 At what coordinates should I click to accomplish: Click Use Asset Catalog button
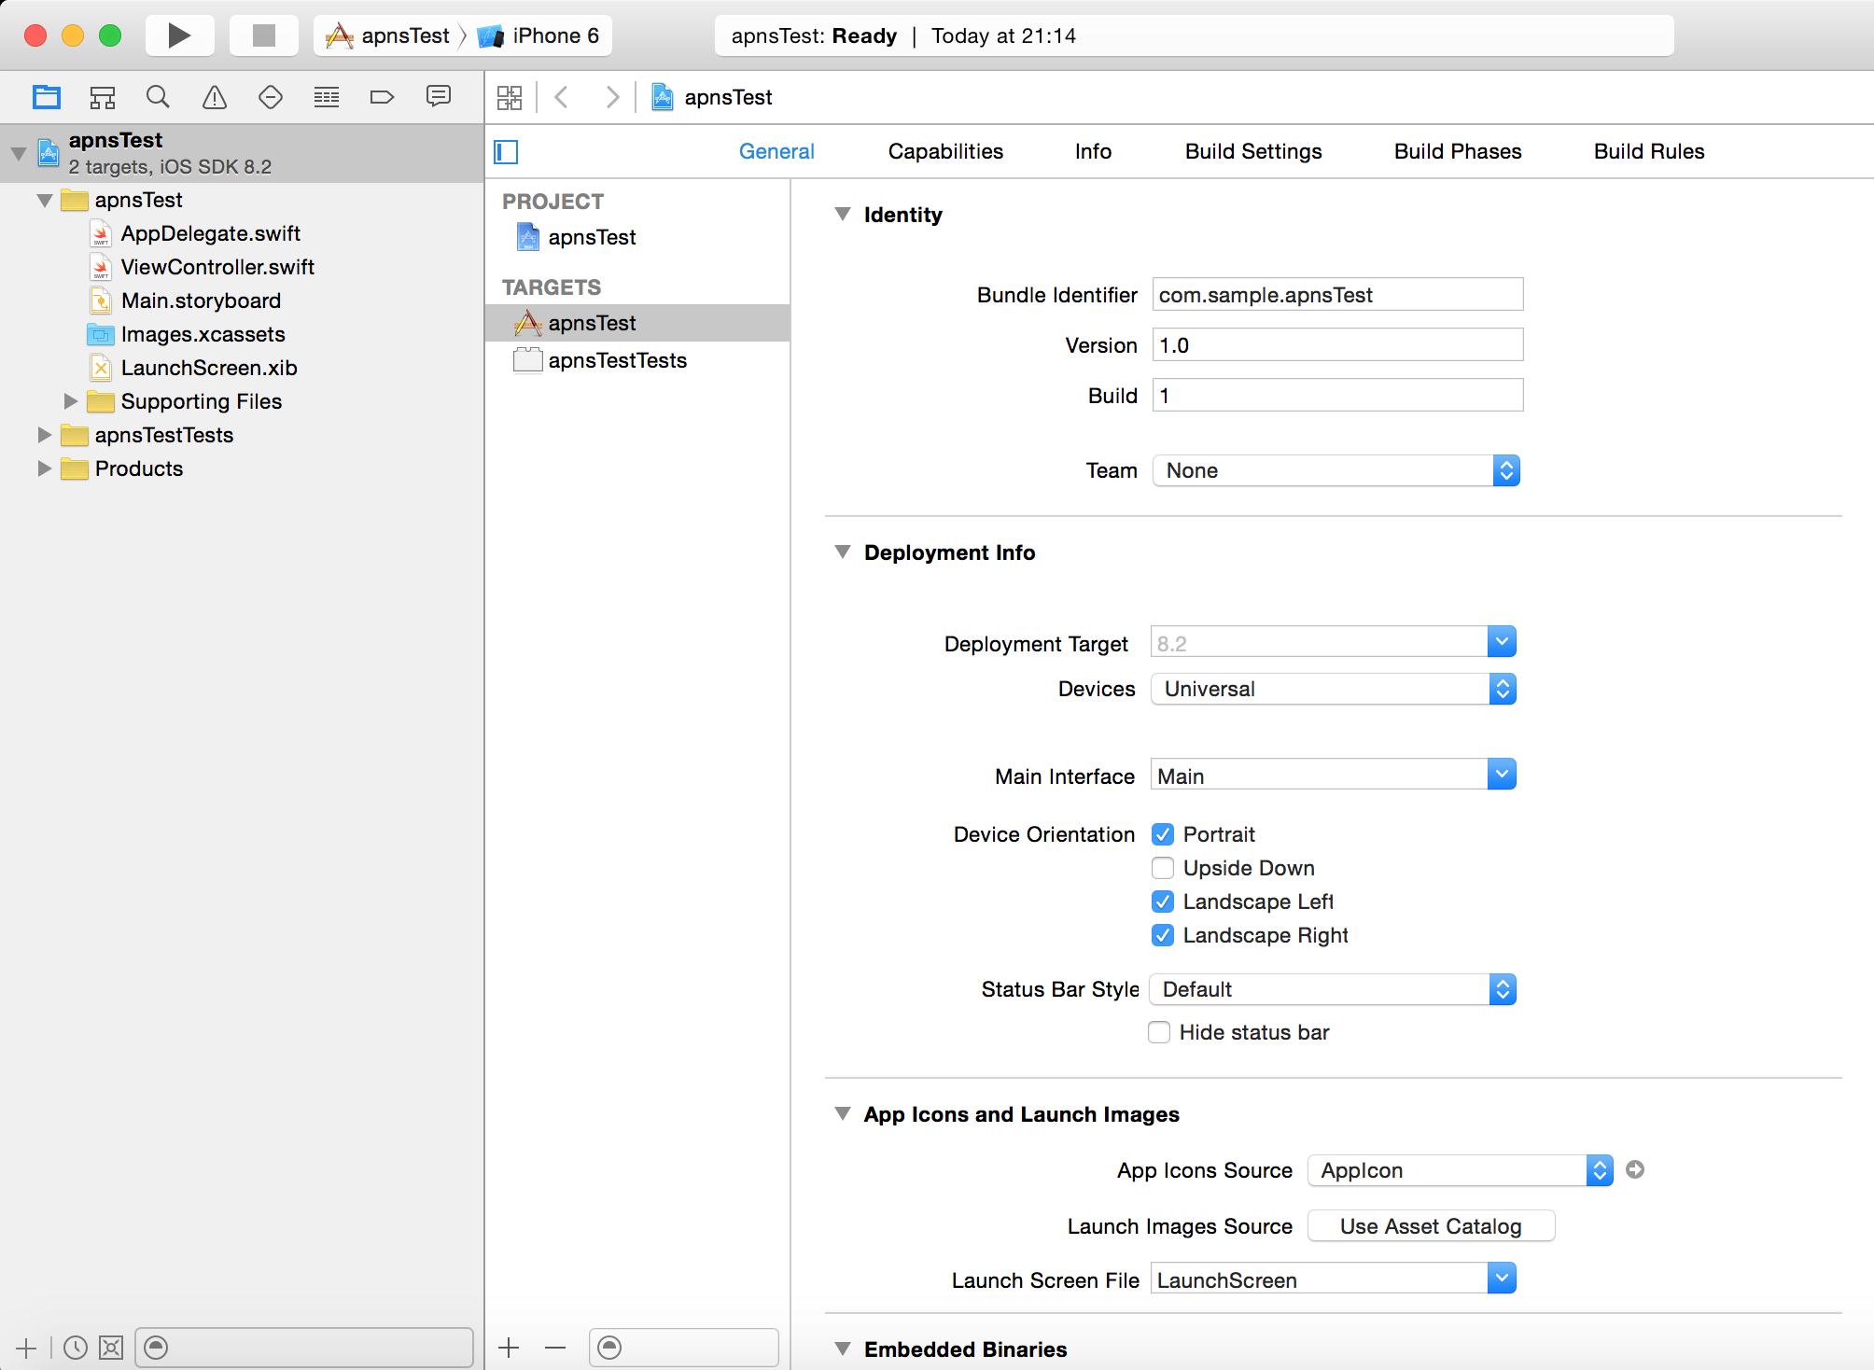(1432, 1226)
